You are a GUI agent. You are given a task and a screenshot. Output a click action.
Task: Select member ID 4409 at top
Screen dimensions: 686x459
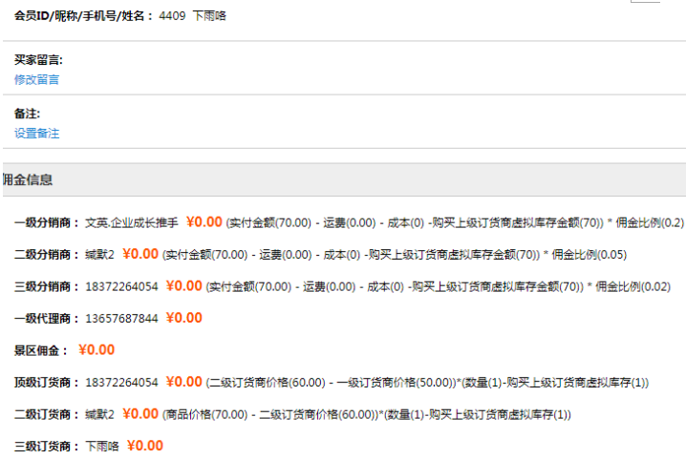click(x=171, y=16)
